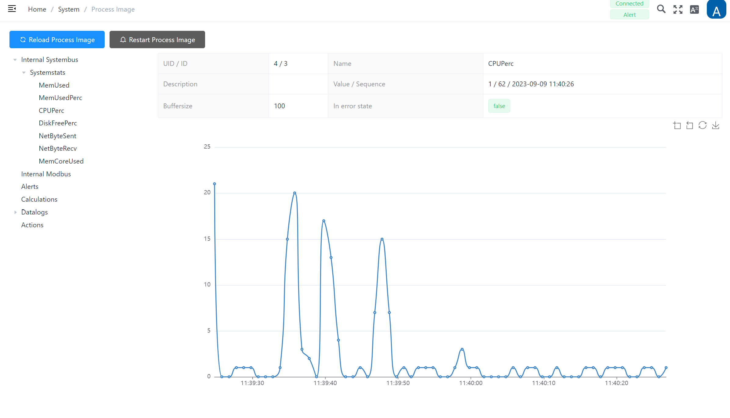730x418 pixels.
Task: Select MemUsedPerc in tree
Action: click(x=60, y=98)
